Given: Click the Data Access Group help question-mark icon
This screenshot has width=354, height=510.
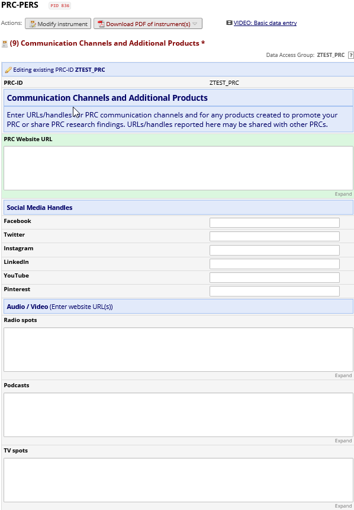Looking at the screenshot, I should coord(350,55).
